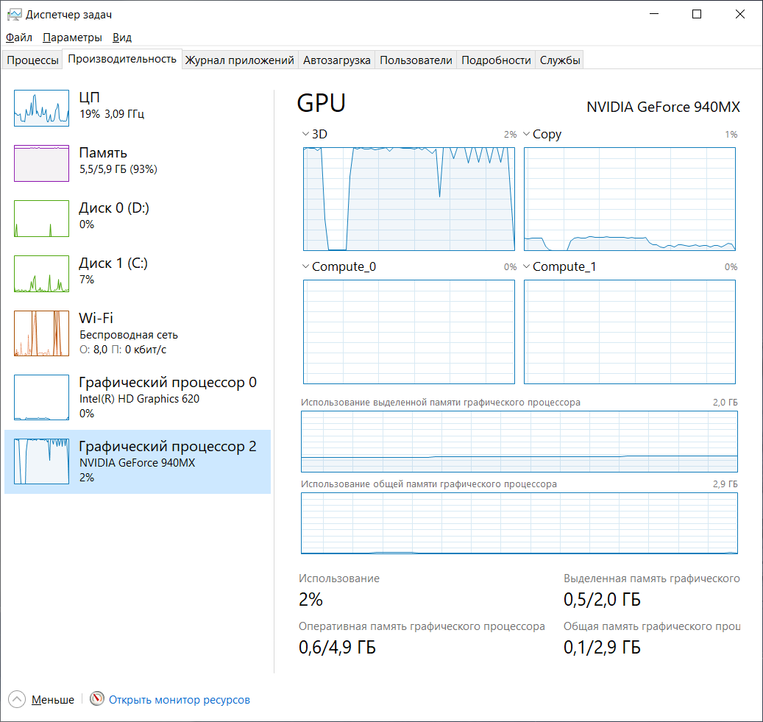Click the Copy engine usage graph
This screenshot has width=763, height=722.
pyautogui.click(x=630, y=199)
